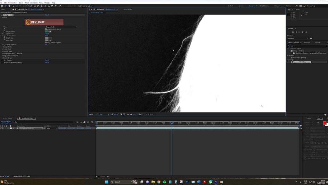Play the preview
Image resolution: width=328 pixels, height=185 pixels.
299,32
